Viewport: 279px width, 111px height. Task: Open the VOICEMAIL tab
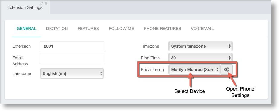pos(202,28)
